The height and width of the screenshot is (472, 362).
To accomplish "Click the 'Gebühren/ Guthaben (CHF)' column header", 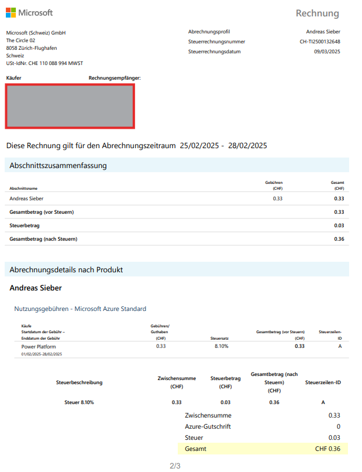I will point(160,332).
